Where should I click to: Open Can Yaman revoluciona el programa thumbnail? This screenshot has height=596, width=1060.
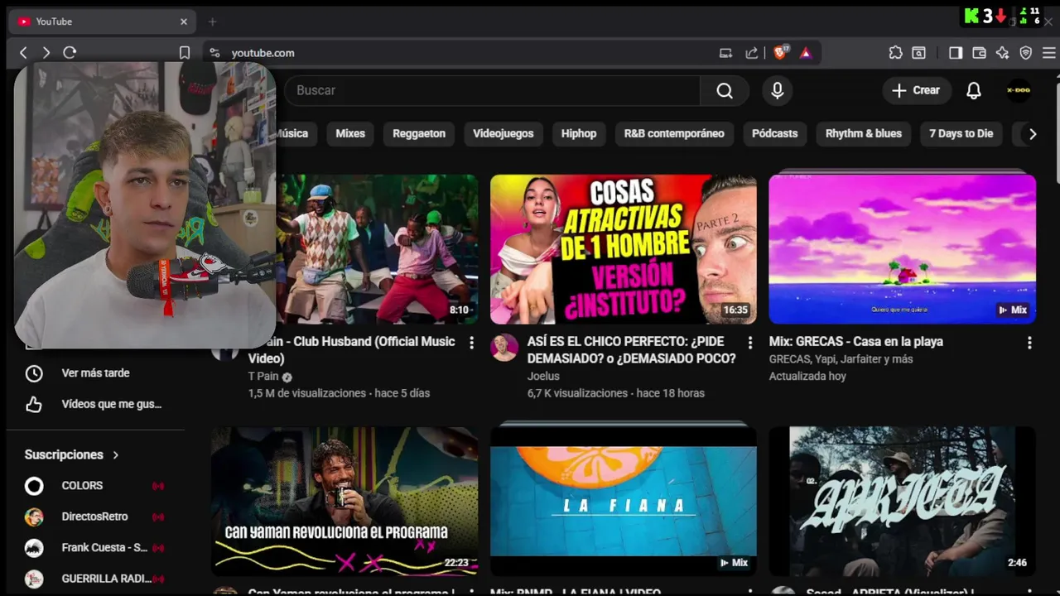pos(344,501)
